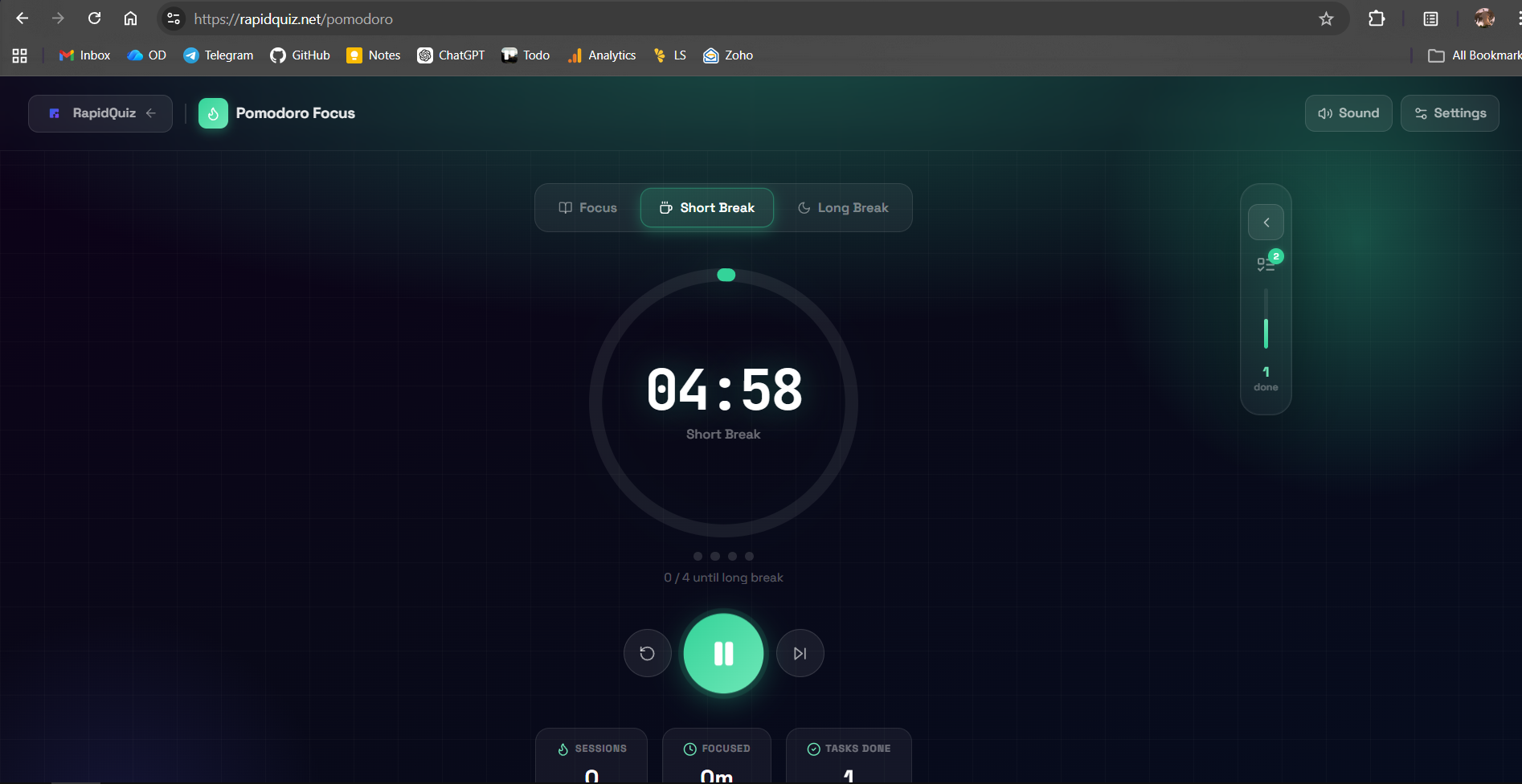Select the Short Break tab
Viewport: 1522px width, 784px height.
tap(706, 208)
